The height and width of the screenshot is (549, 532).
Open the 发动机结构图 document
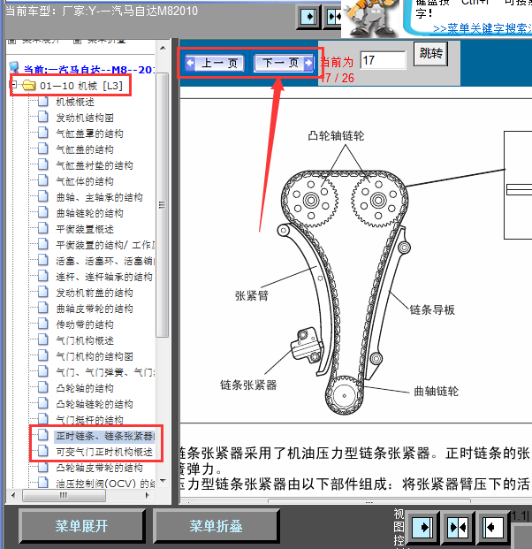pyautogui.click(x=85, y=118)
